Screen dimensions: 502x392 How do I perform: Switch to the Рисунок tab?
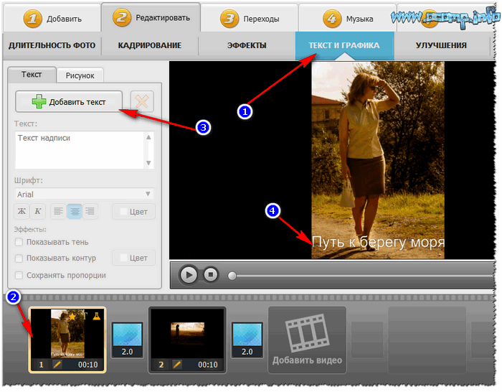(81, 75)
